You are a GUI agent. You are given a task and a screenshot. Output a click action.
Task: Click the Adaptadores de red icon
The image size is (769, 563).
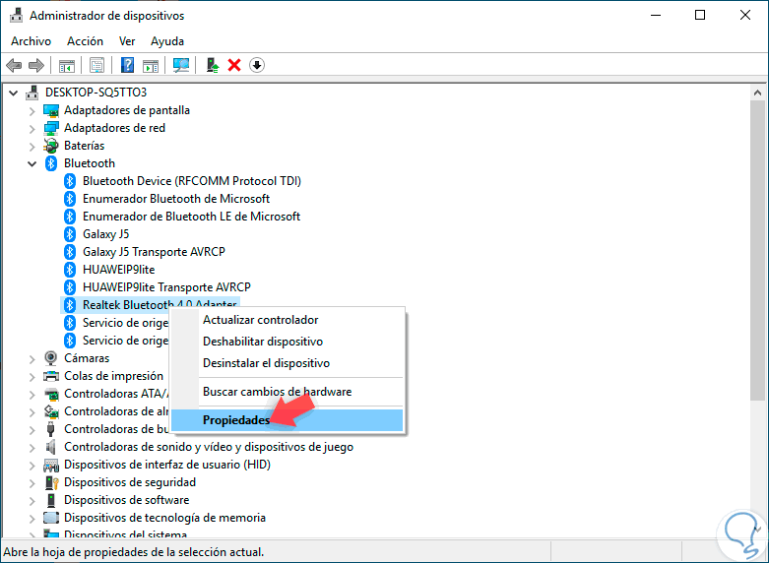51,128
